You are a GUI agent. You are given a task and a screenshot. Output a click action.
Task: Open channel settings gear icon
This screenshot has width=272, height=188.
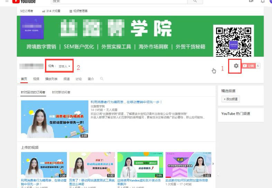point(236,66)
